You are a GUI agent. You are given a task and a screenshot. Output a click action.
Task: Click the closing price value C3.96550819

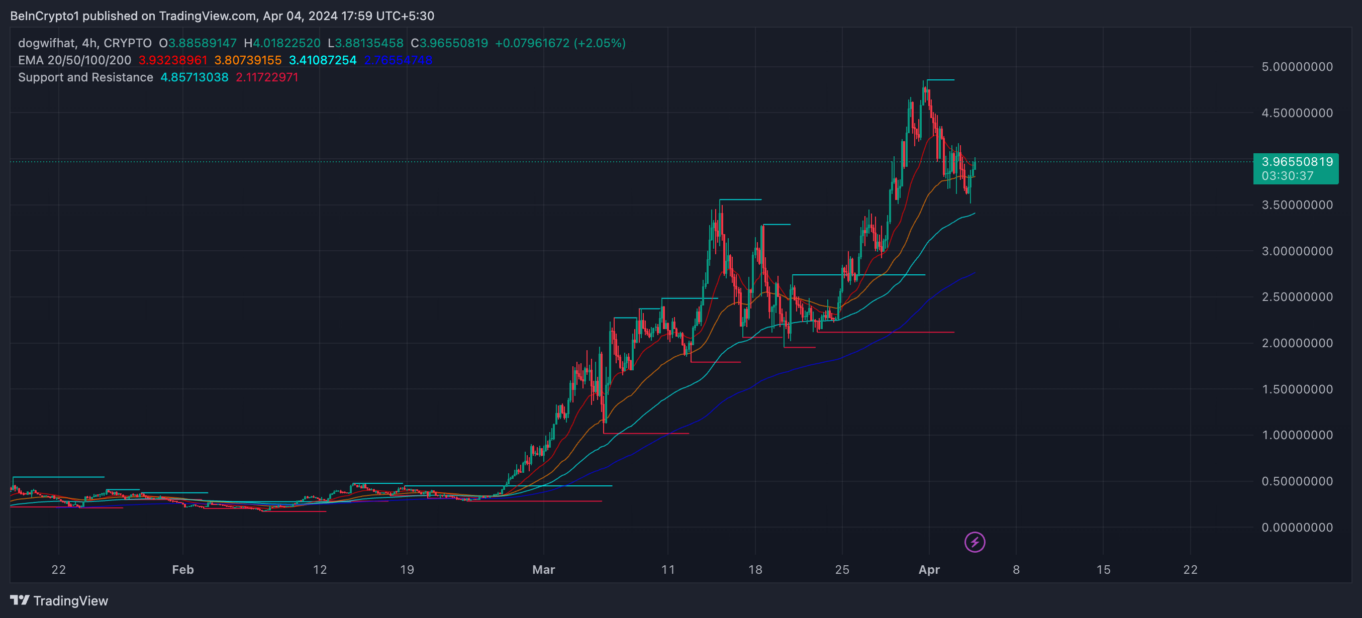click(x=449, y=43)
